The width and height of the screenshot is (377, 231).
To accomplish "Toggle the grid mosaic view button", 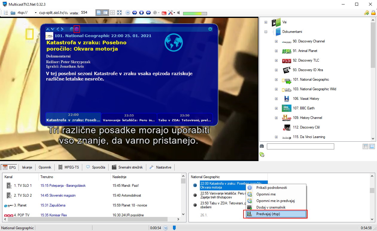I will tap(113, 13).
